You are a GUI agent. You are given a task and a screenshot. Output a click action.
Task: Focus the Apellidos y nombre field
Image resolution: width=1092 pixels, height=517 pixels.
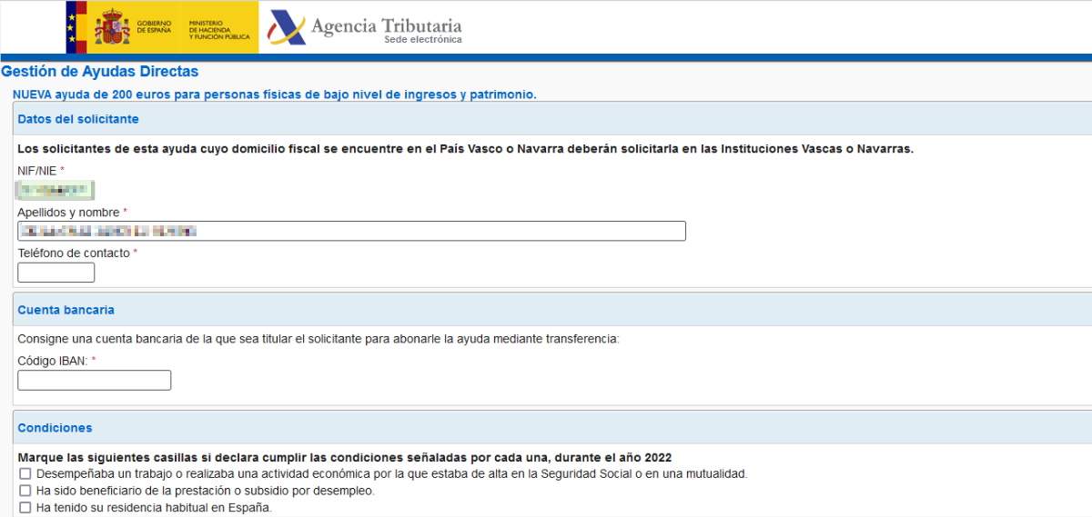[351, 231]
